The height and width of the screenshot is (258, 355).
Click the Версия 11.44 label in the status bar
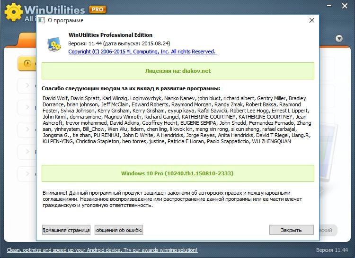pos(332,250)
